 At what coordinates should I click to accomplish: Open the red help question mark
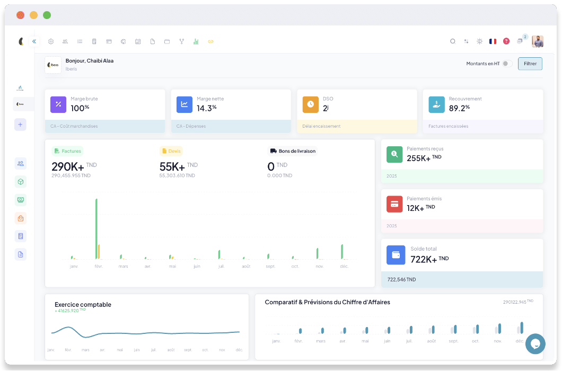pyautogui.click(x=506, y=41)
